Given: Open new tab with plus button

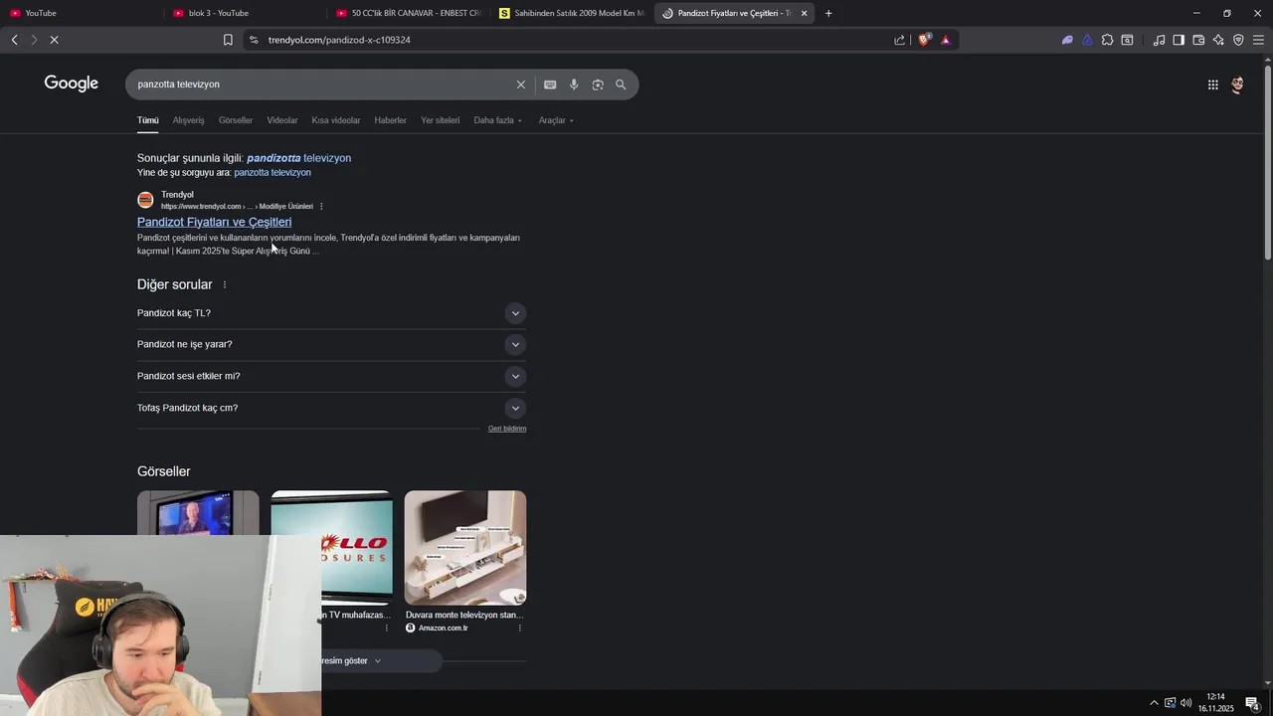Looking at the screenshot, I should (x=828, y=13).
